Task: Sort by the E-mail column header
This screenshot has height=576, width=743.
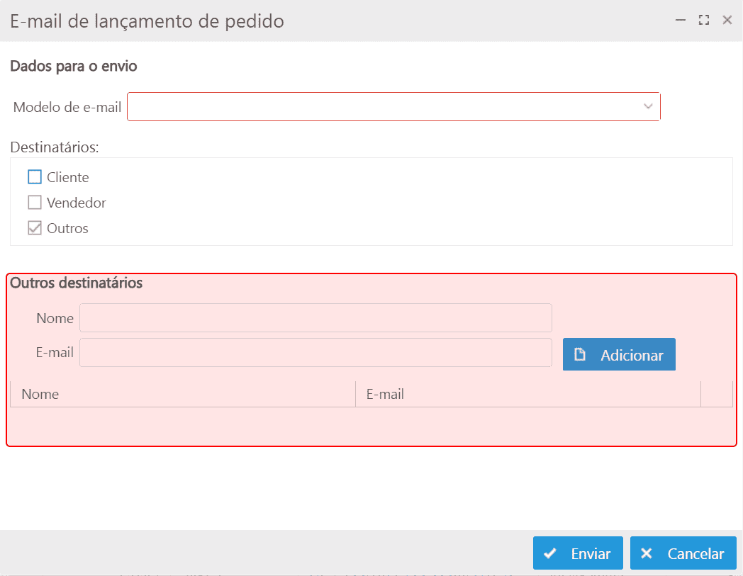Action: pyautogui.click(x=385, y=394)
